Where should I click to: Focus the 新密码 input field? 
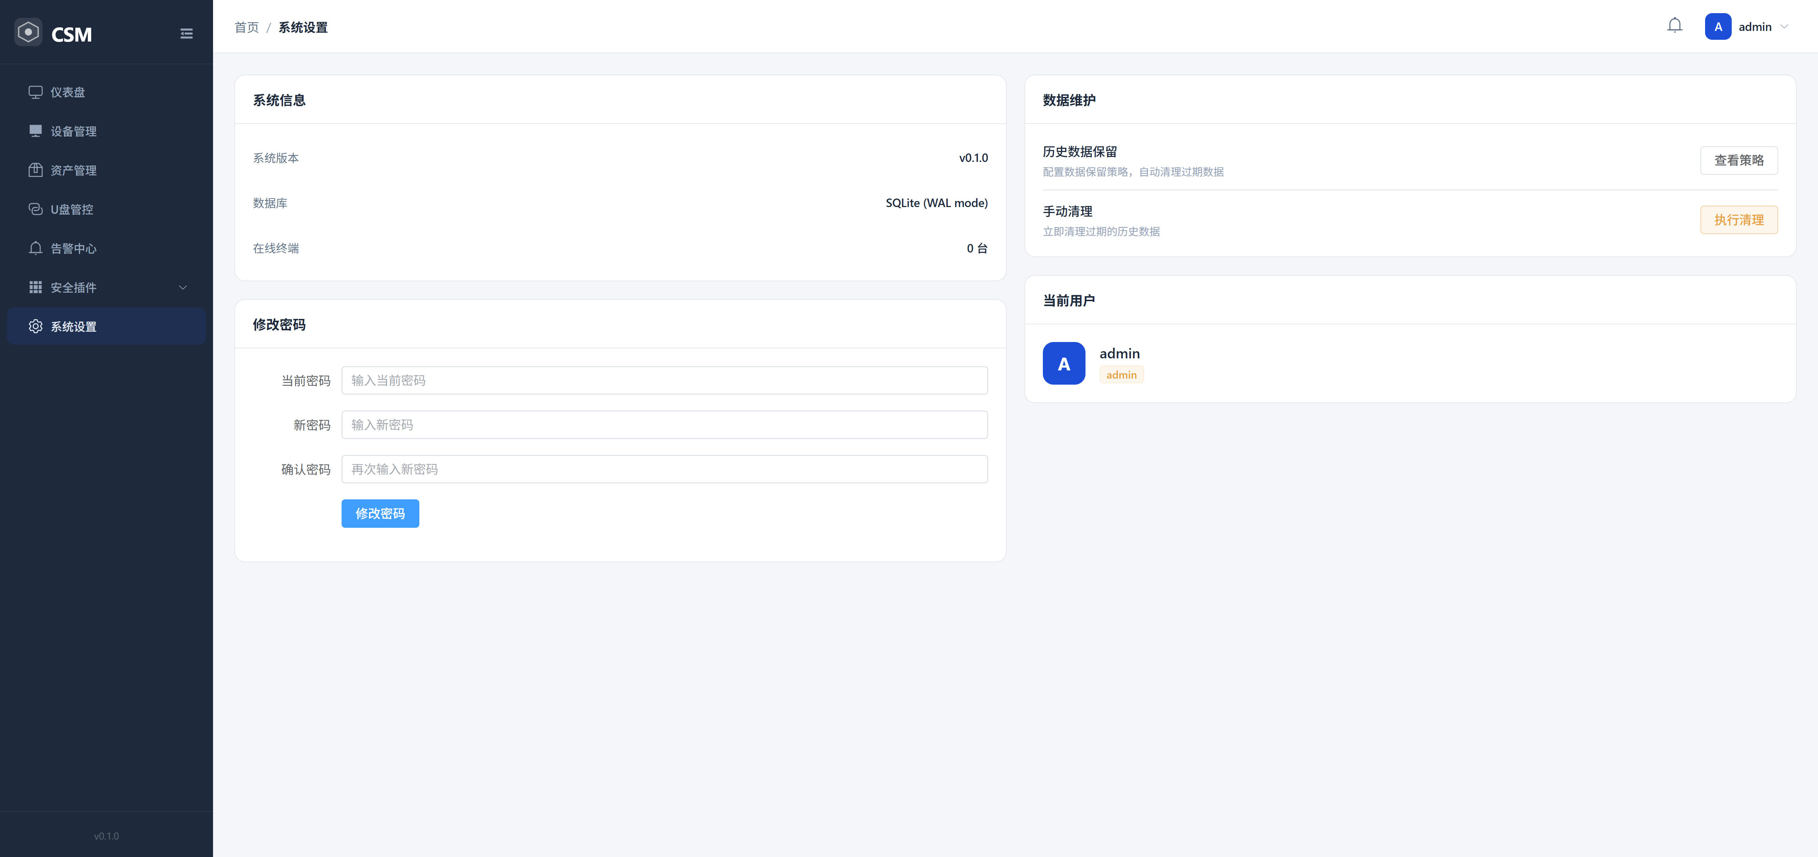664,425
